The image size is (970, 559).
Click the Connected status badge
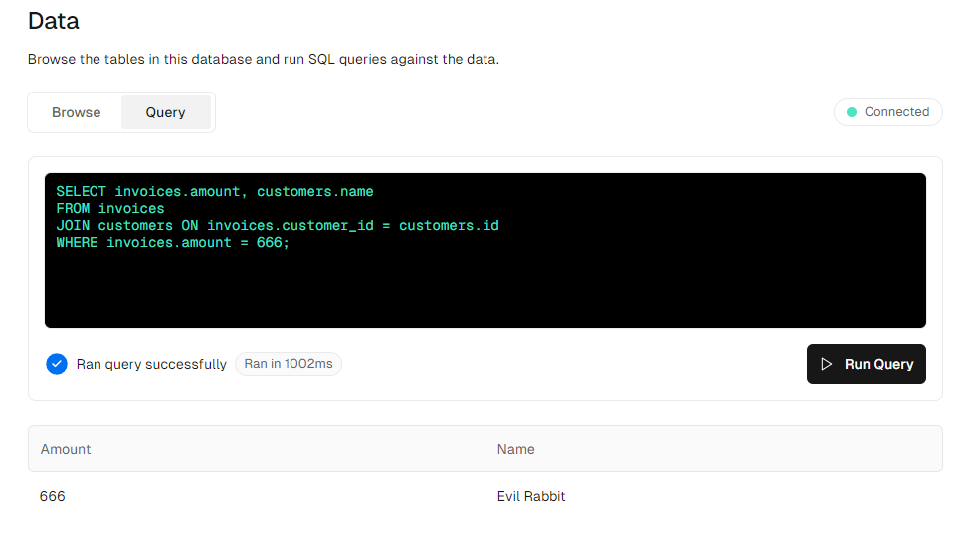pyautogui.click(x=887, y=112)
